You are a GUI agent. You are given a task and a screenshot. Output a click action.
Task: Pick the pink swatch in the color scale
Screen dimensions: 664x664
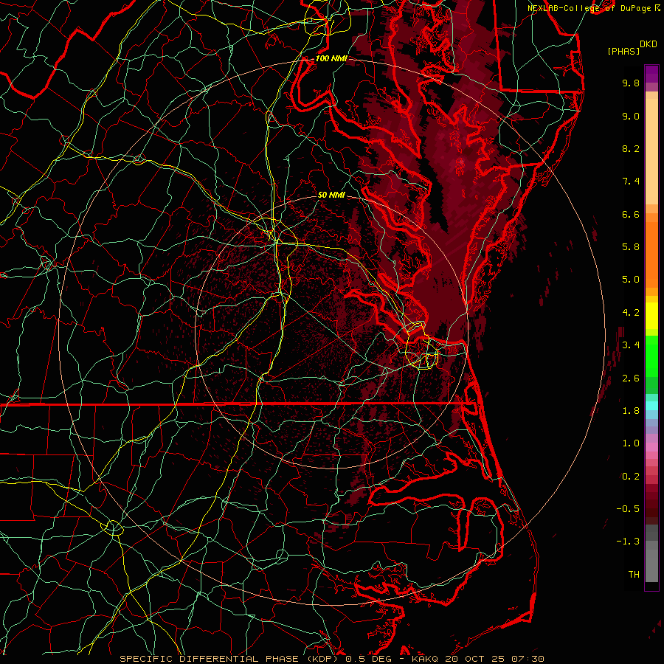pyautogui.click(x=651, y=447)
